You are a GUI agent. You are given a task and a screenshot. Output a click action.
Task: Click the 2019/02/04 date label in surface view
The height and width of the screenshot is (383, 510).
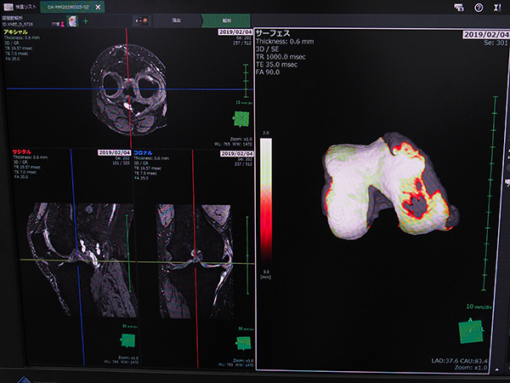coord(483,35)
